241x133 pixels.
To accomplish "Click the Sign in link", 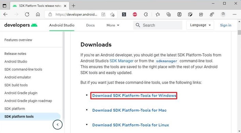I will coord(226,25).
